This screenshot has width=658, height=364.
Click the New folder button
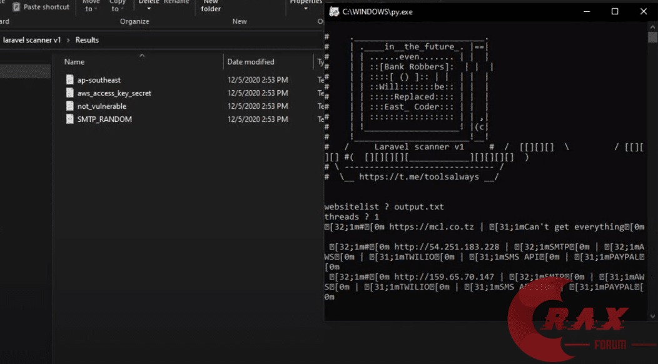tap(211, 6)
